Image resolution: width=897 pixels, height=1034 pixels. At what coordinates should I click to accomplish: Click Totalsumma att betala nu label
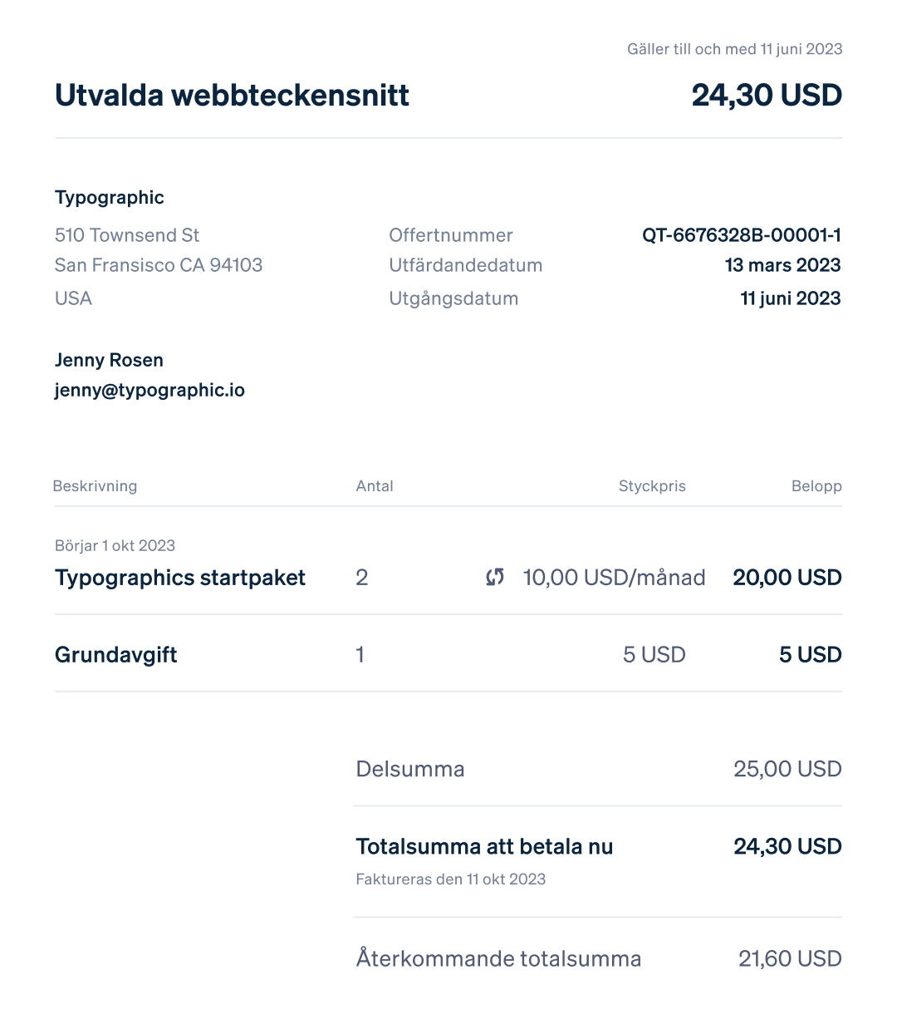pyautogui.click(x=484, y=847)
